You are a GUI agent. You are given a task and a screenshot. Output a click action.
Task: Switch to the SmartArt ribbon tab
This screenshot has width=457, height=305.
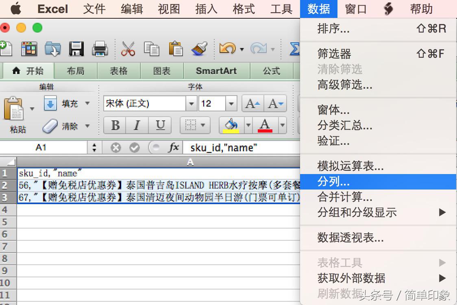click(216, 71)
